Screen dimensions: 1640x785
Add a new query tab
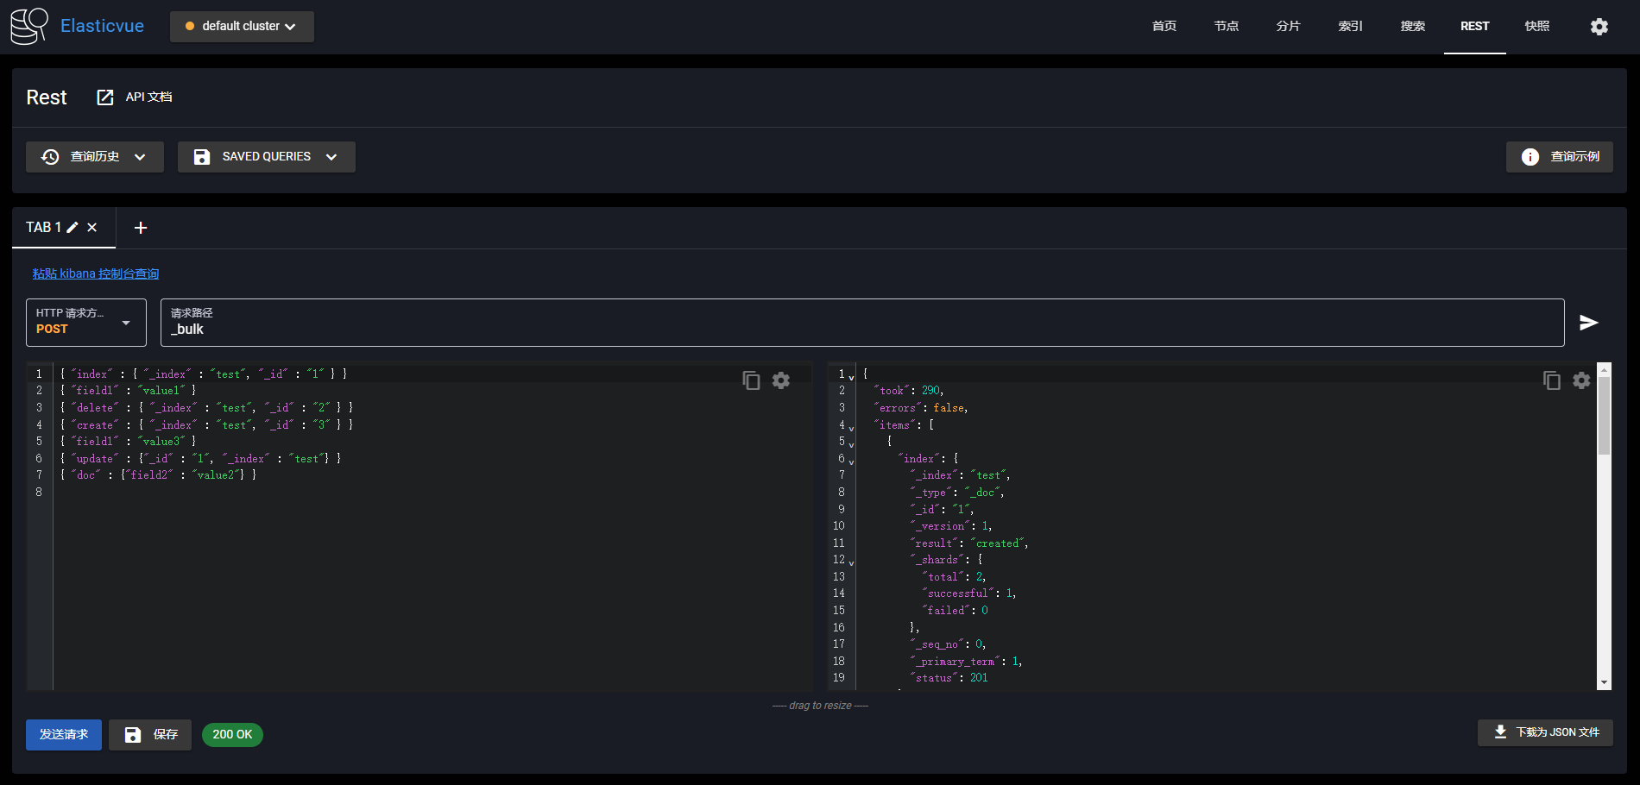(x=141, y=228)
